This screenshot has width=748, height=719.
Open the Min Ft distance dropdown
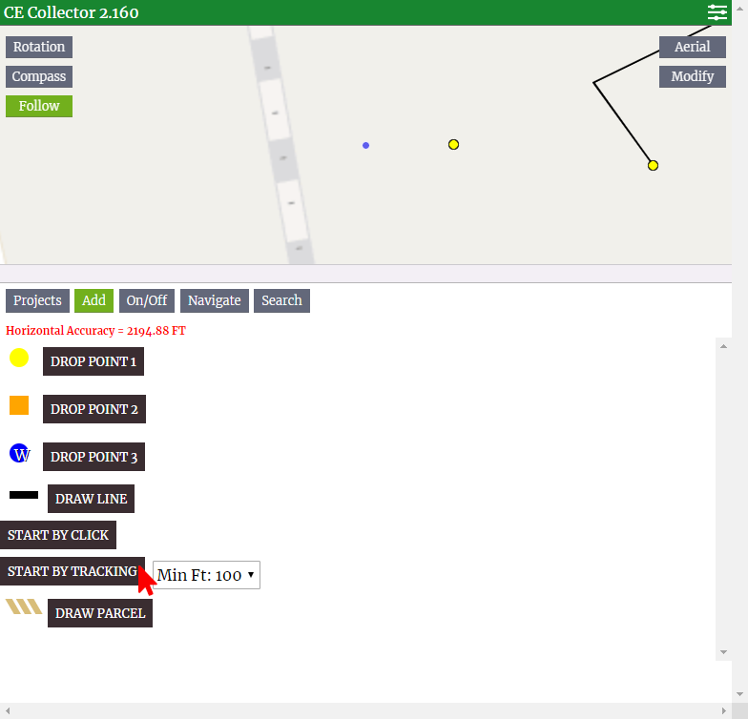click(206, 575)
